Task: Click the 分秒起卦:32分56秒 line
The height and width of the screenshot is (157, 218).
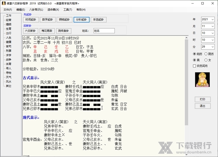Action: point(39,69)
